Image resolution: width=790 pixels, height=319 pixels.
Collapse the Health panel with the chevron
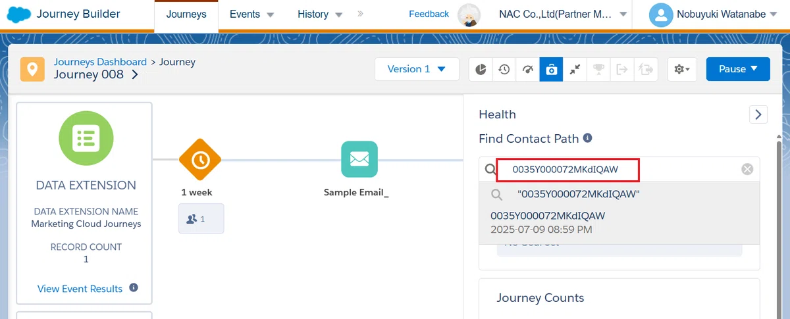758,114
